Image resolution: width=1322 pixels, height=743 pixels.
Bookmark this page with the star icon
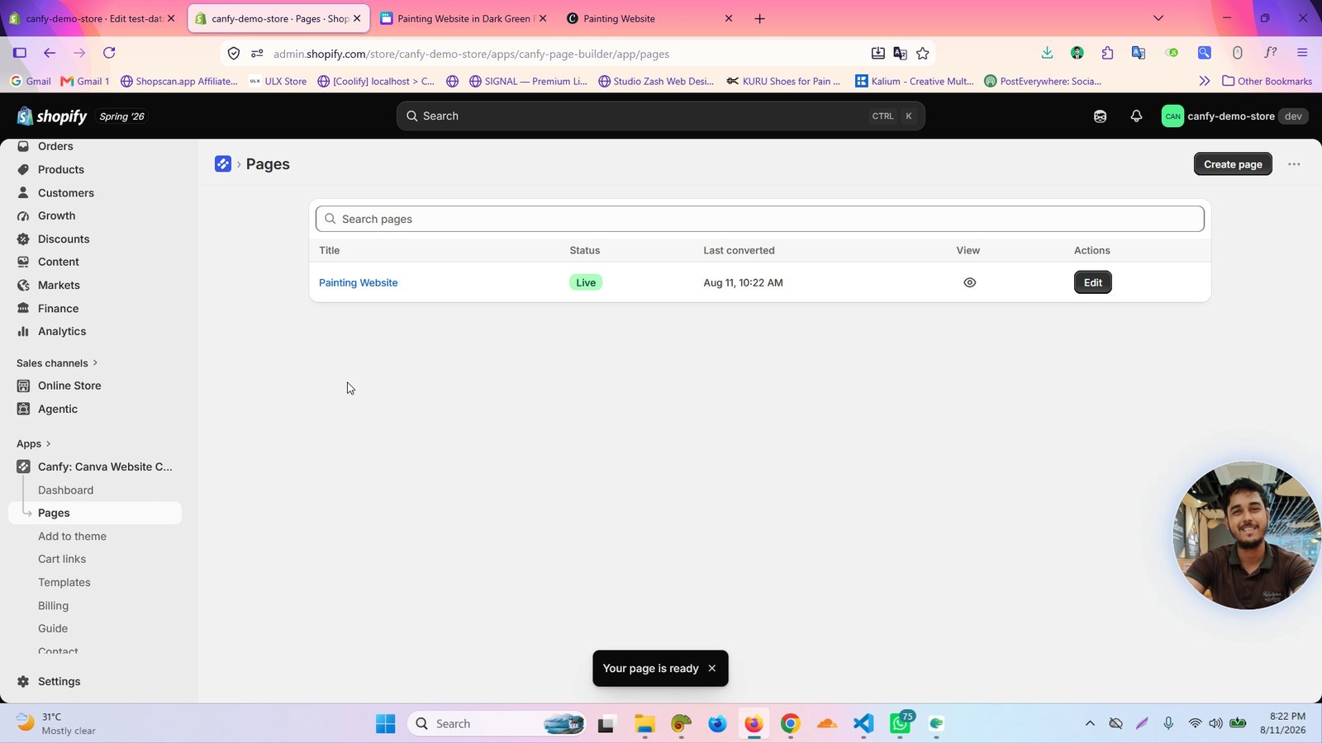click(923, 54)
